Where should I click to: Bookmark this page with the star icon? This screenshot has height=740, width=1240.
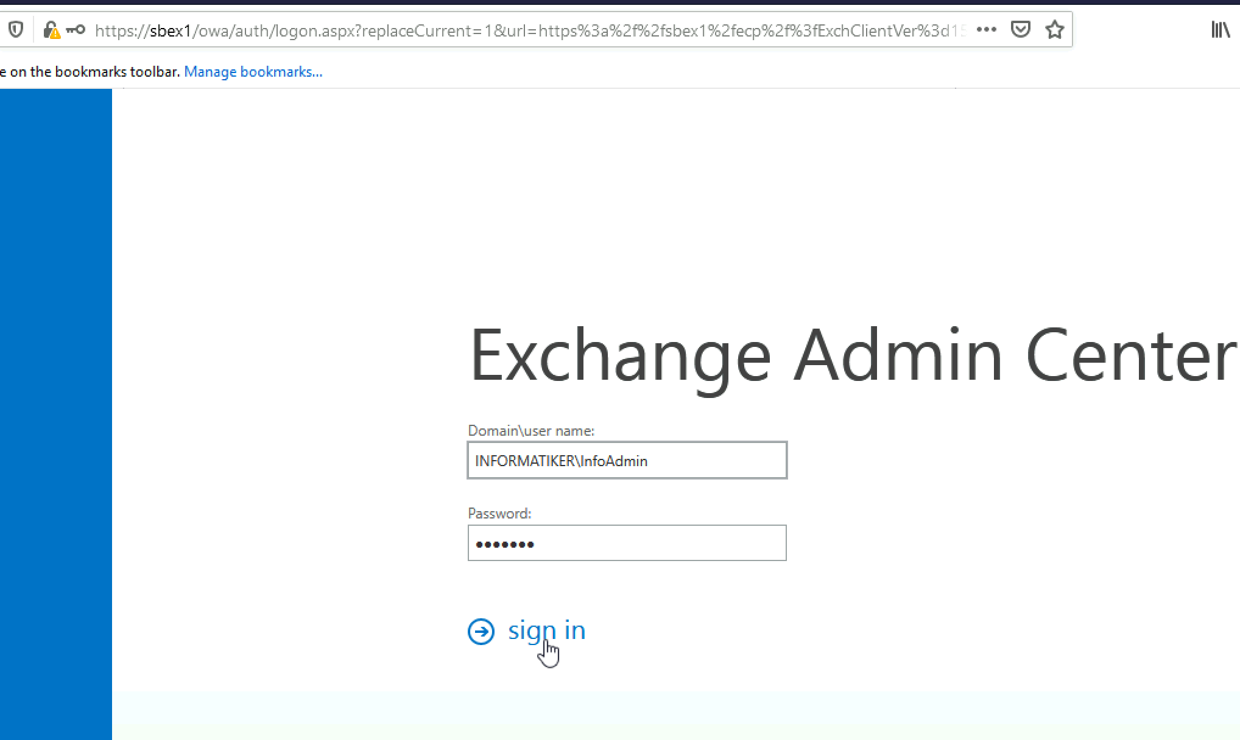tap(1055, 29)
